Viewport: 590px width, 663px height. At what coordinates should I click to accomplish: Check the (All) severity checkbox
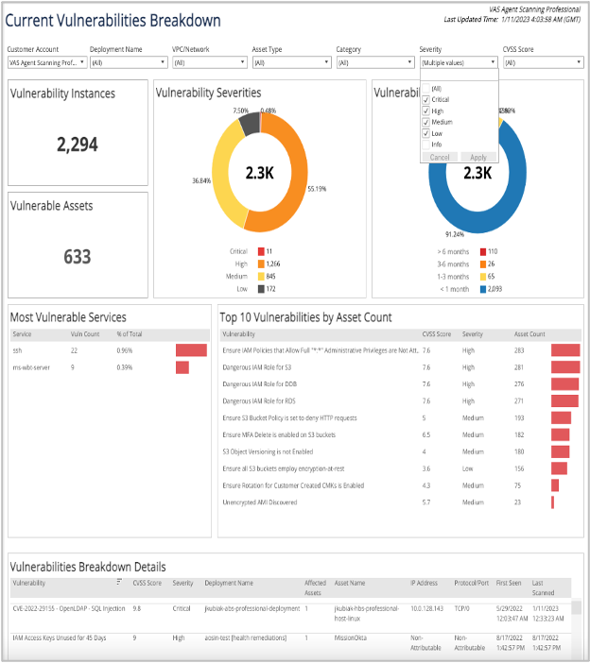(x=426, y=88)
